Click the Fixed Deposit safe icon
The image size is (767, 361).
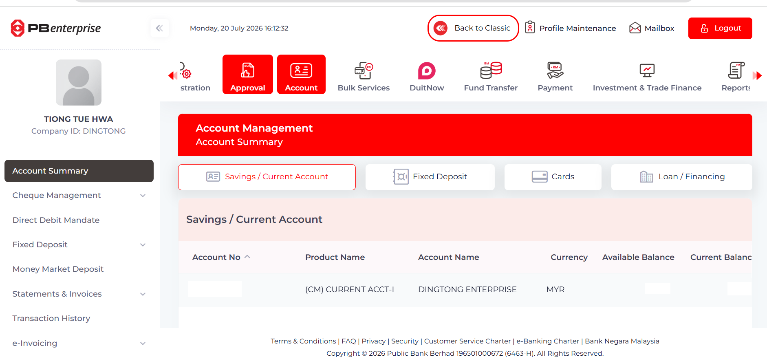[401, 176]
